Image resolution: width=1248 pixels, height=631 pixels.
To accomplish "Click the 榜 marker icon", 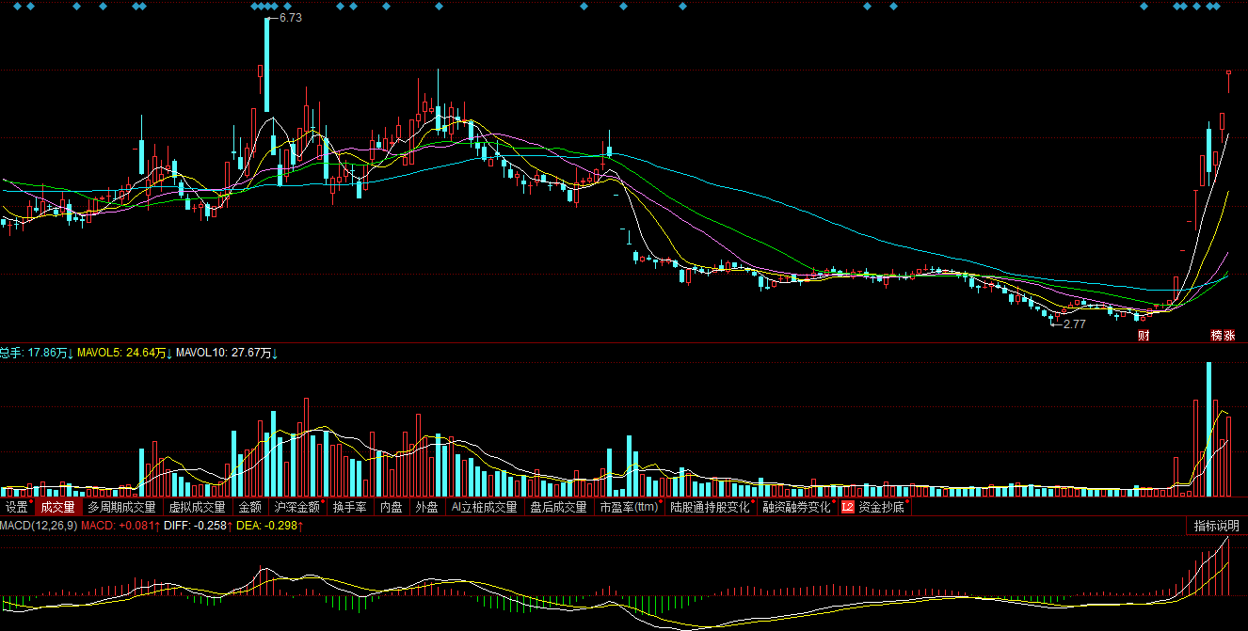I will 1216,336.
